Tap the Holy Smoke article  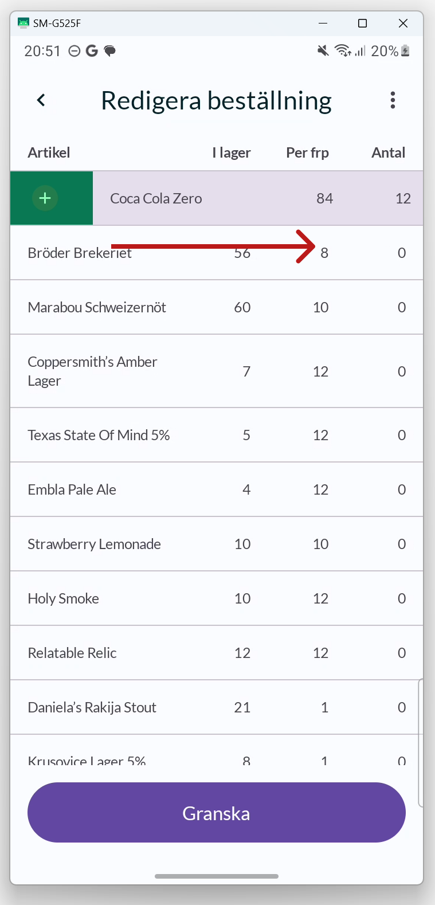(x=64, y=598)
